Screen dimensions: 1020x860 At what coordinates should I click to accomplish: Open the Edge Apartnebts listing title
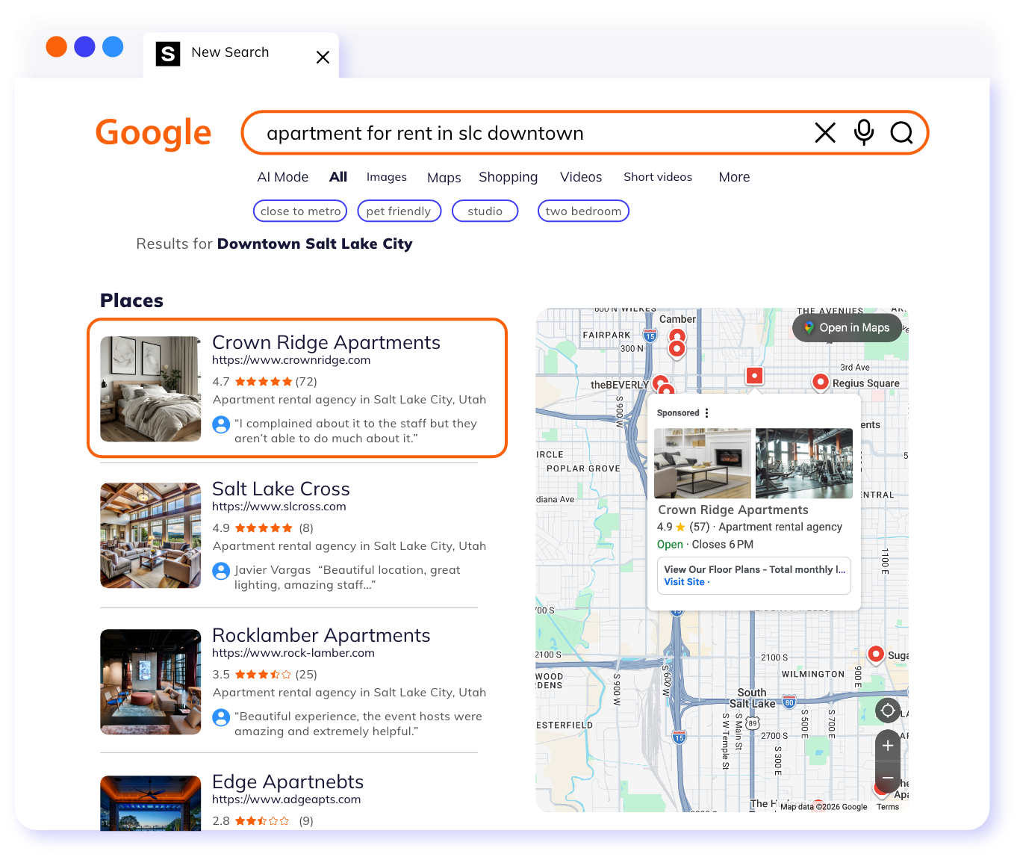point(288,782)
